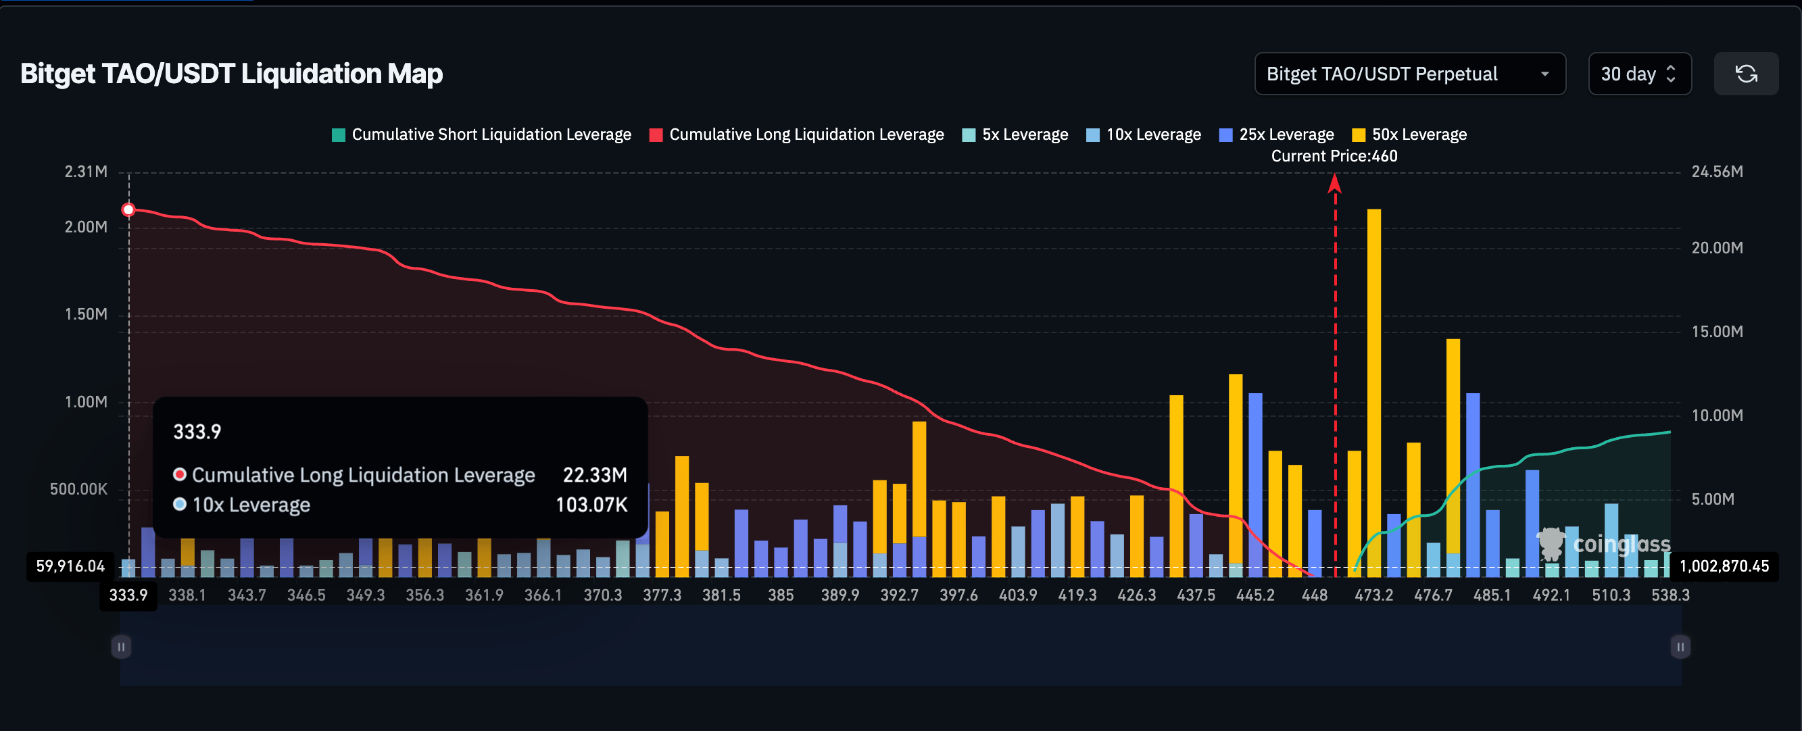Toggle the 50x Leverage legend entry
The height and width of the screenshot is (731, 1802).
[x=1408, y=134]
